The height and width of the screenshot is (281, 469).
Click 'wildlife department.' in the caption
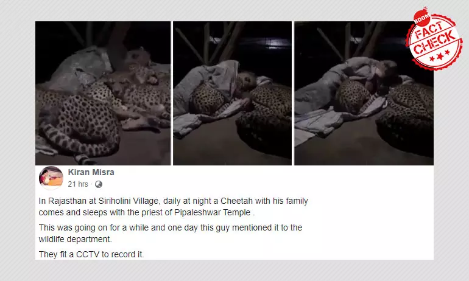click(x=76, y=240)
